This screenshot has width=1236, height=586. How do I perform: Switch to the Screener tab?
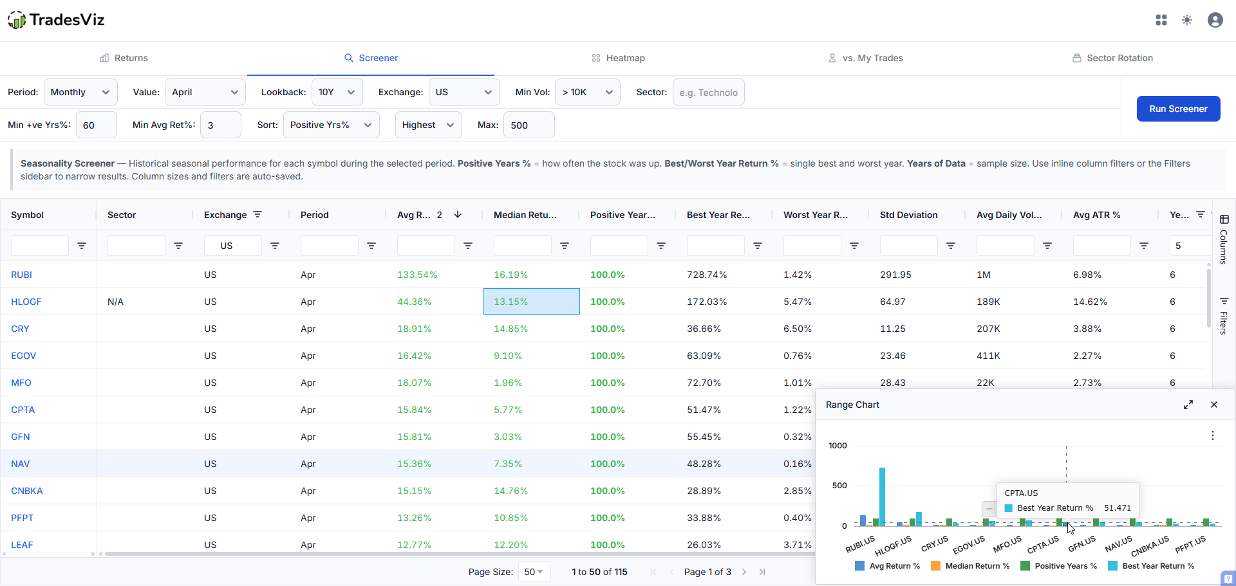point(371,58)
